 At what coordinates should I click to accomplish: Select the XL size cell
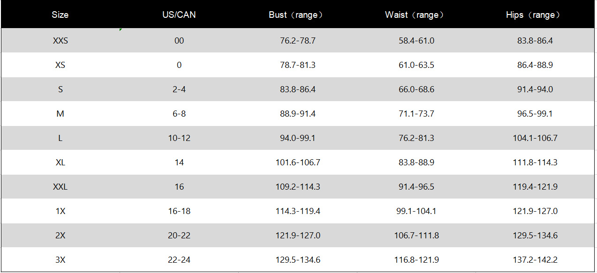tap(60, 162)
